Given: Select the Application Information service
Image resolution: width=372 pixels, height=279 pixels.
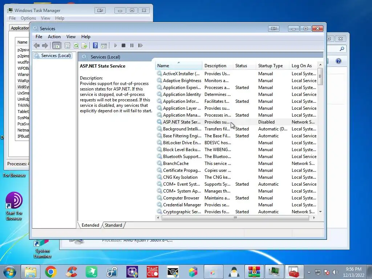Looking at the screenshot, I should click(x=236, y=101).
